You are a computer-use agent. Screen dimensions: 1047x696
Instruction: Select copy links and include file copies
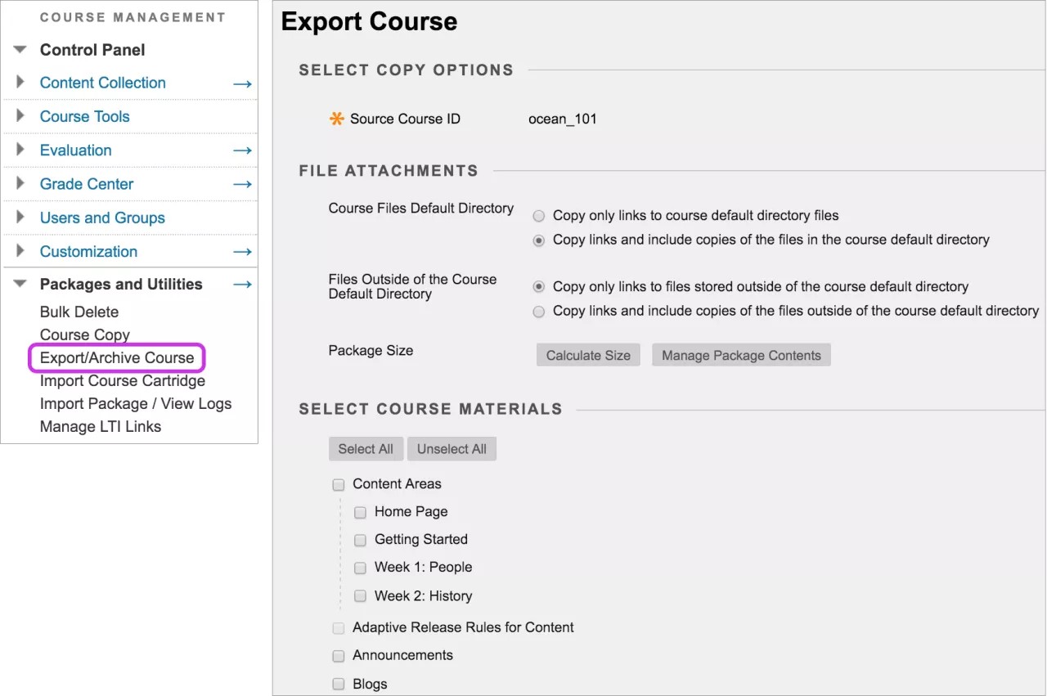pos(538,240)
